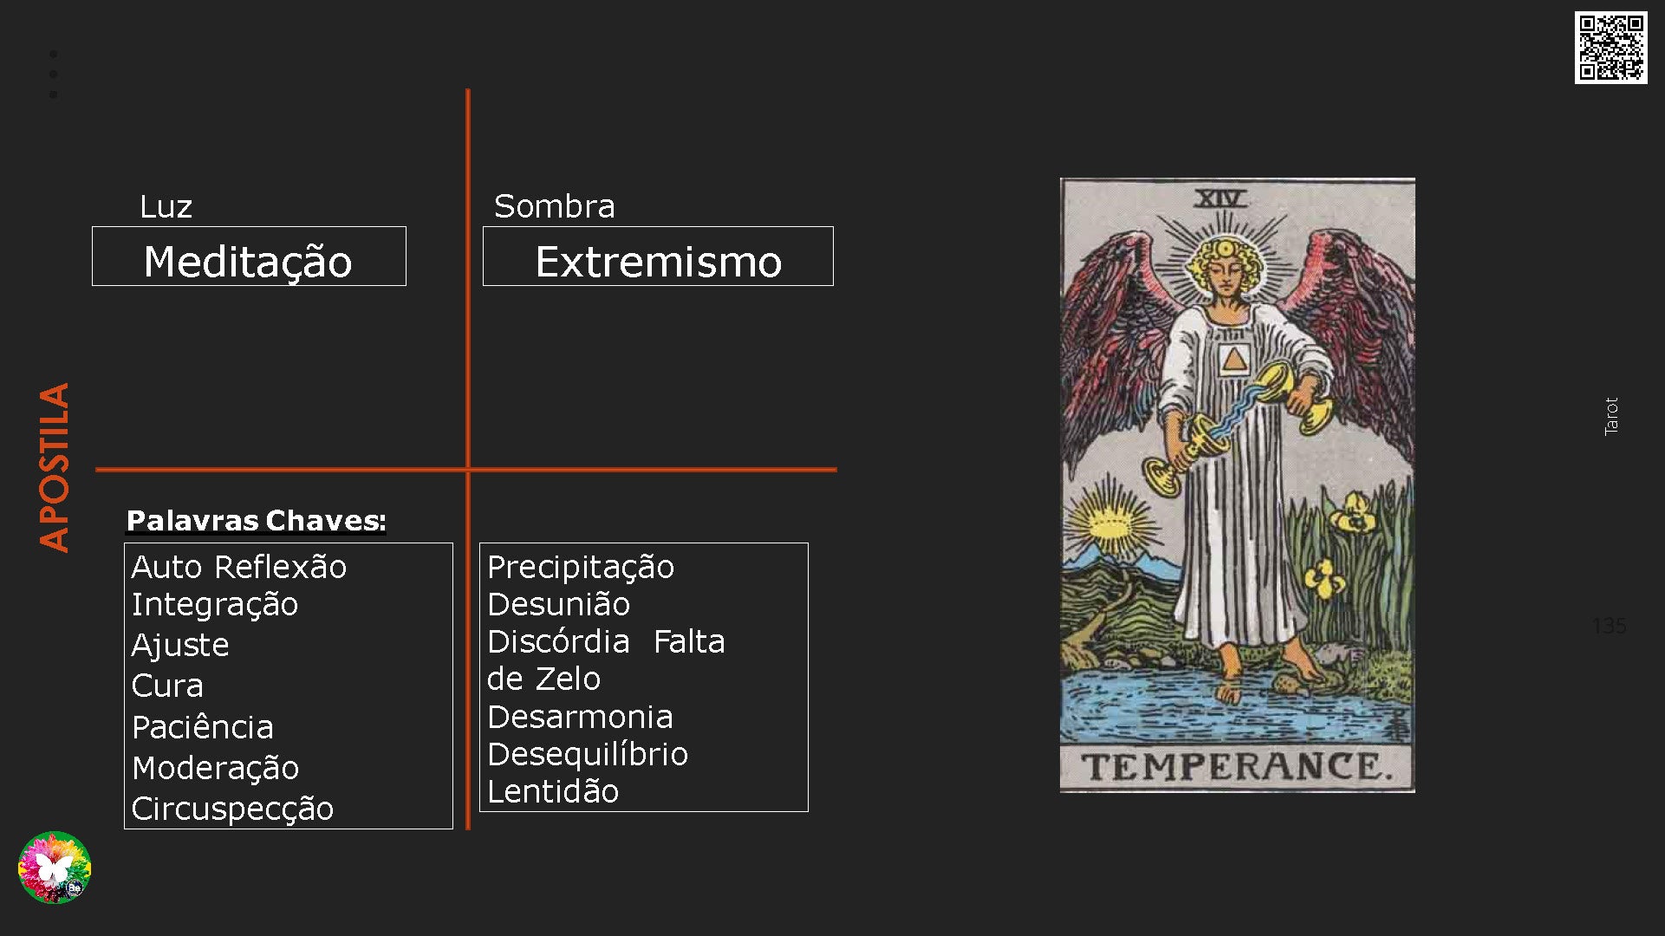Click the 'Desunião' keyword
Viewport: 1665px width, 936px height.
[559, 604]
